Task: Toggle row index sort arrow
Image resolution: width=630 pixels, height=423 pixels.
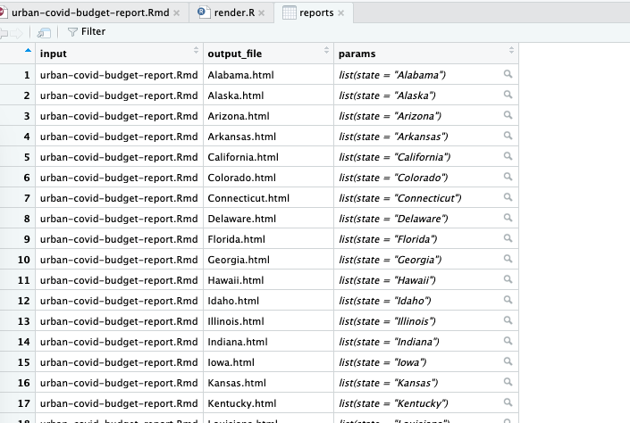Action: pyautogui.click(x=28, y=51)
